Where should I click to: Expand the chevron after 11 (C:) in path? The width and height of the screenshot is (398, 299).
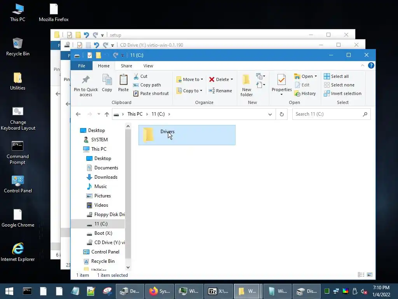click(169, 114)
